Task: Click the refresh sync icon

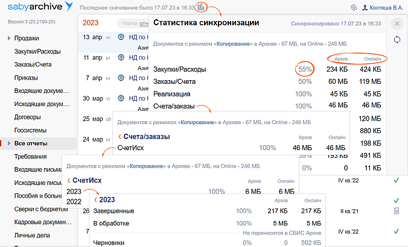Action: click(x=397, y=40)
